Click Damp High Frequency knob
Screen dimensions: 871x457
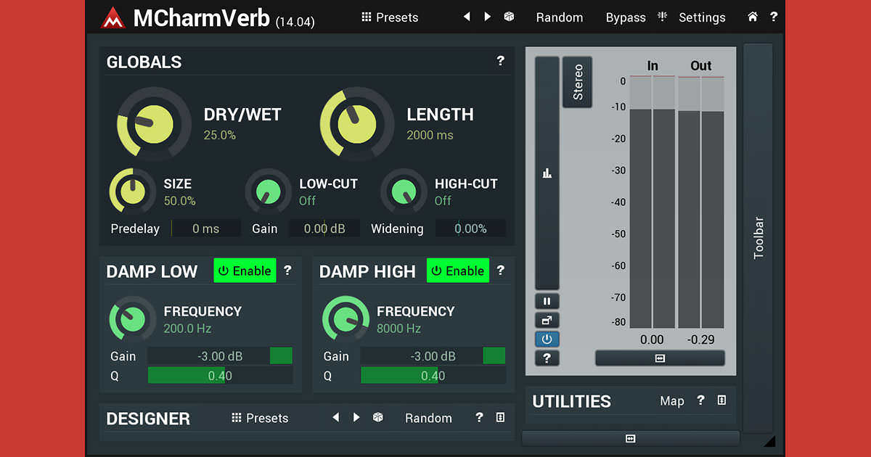point(345,319)
